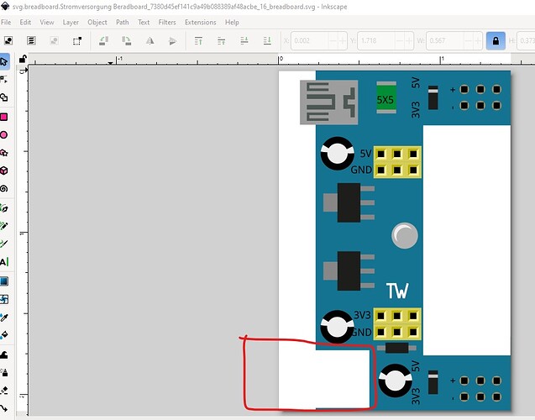This screenshot has width=535, height=420.
Task: Flip selection horizontally
Action: 149,40
